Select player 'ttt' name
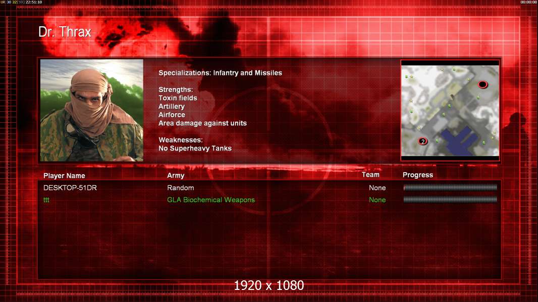This screenshot has height=302, width=538. [x=46, y=200]
